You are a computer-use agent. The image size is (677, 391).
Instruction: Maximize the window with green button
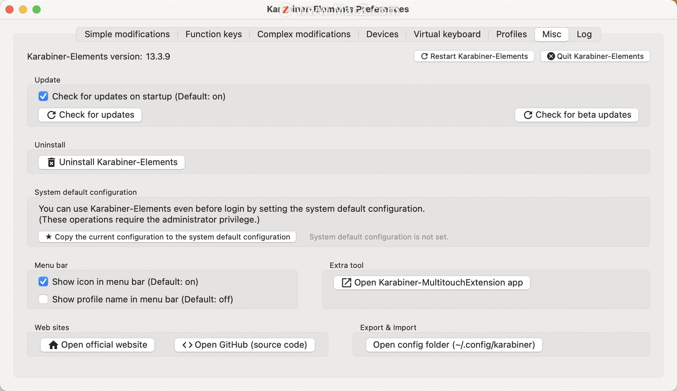pos(37,10)
